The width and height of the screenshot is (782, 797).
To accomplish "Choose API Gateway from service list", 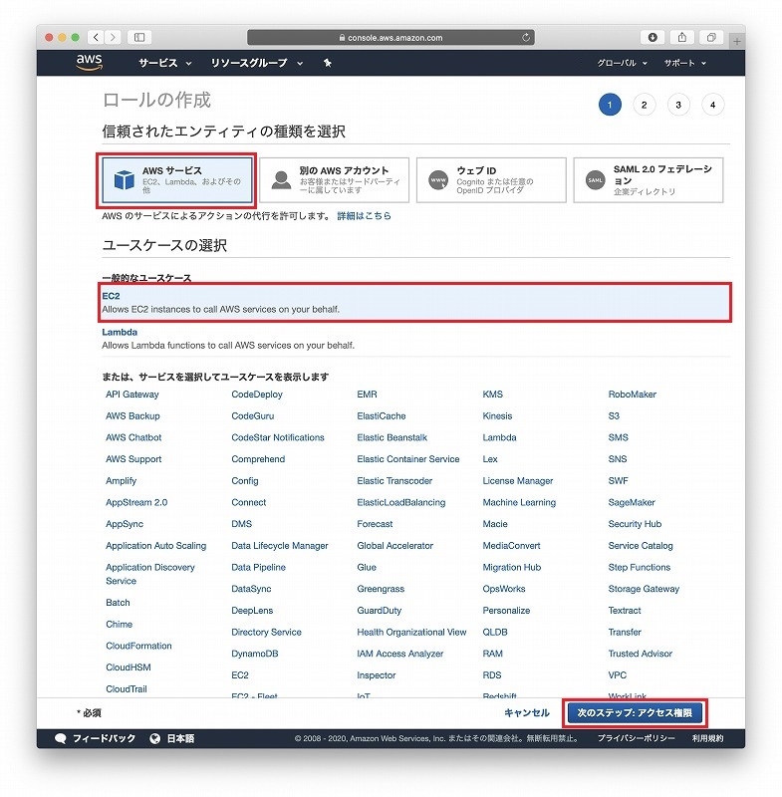I will click(132, 395).
